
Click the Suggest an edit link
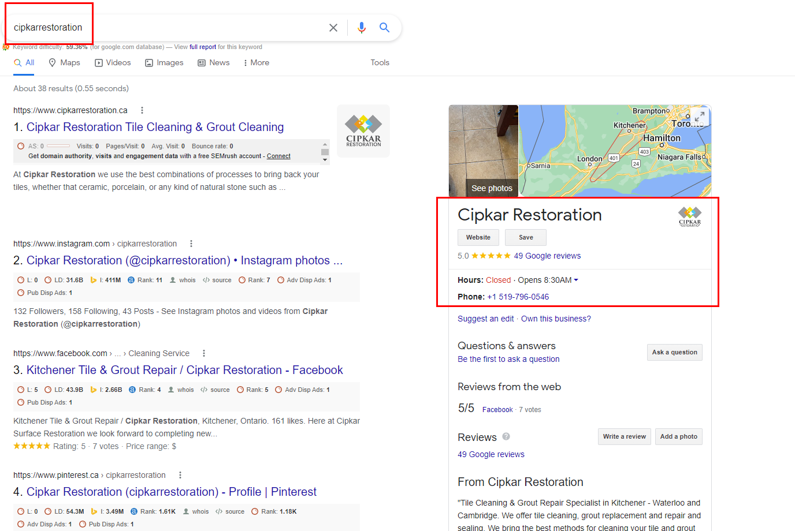point(486,319)
